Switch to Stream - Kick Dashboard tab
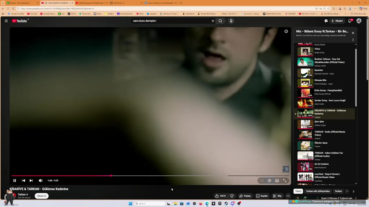 (x=22, y=3)
